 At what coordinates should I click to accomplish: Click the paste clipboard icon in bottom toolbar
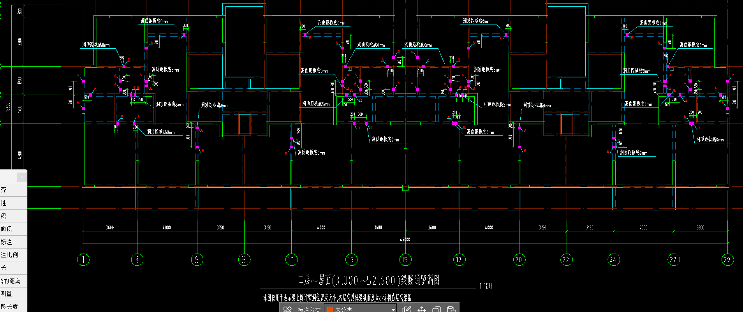point(451,309)
